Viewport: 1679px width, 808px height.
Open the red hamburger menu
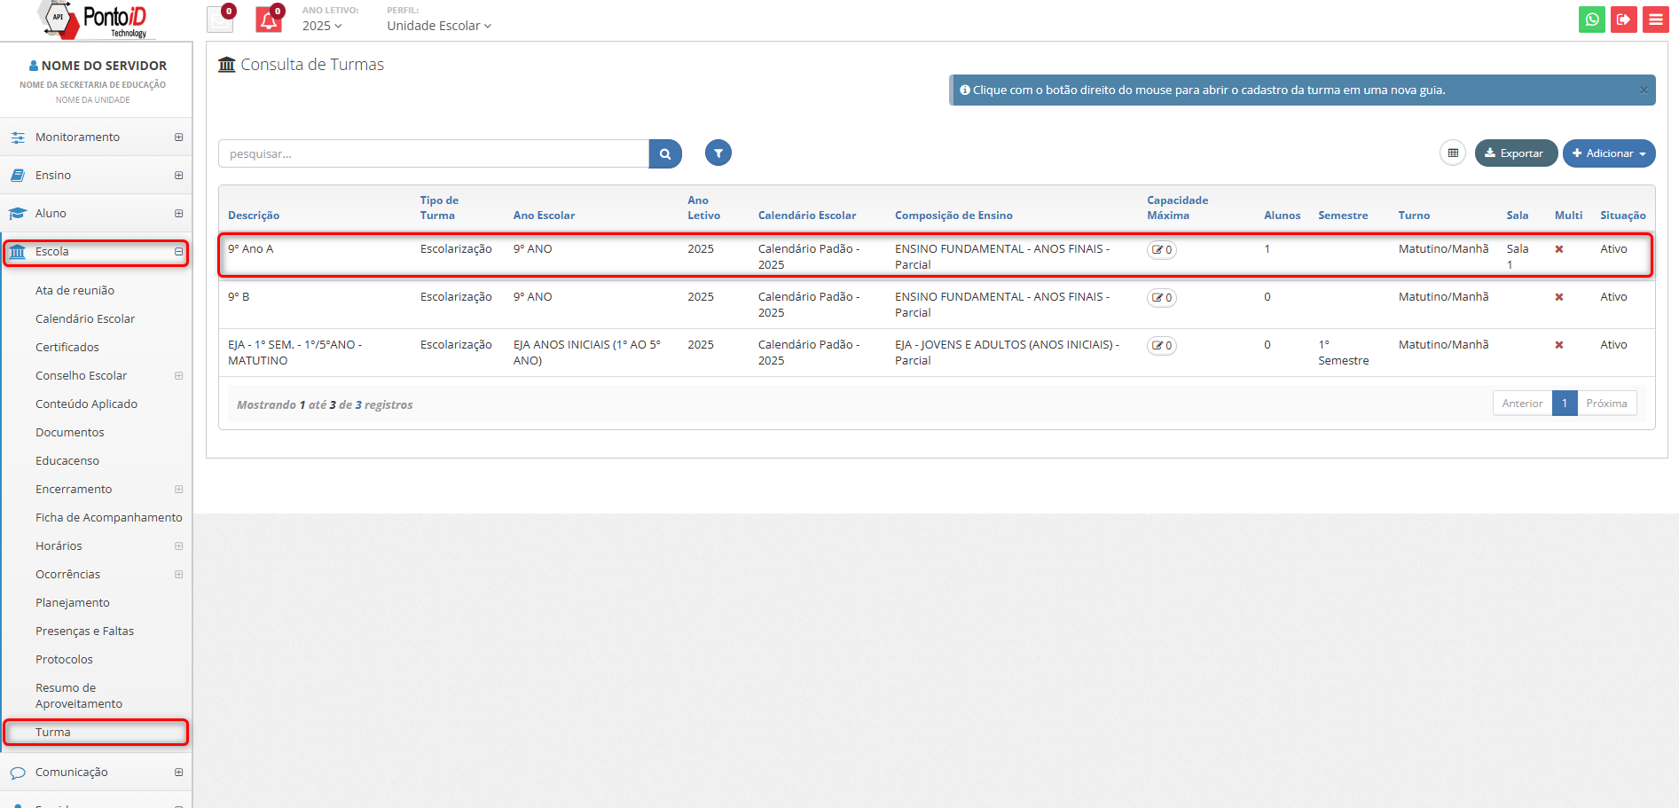(x=1655, y=20)
